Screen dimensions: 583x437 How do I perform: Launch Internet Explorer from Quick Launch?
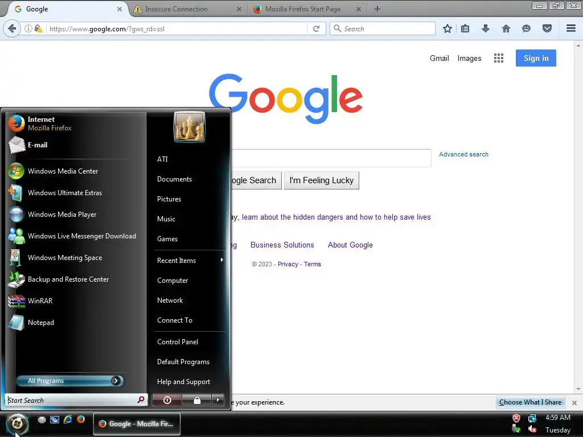pyautogui.click(x=68, y=419)
